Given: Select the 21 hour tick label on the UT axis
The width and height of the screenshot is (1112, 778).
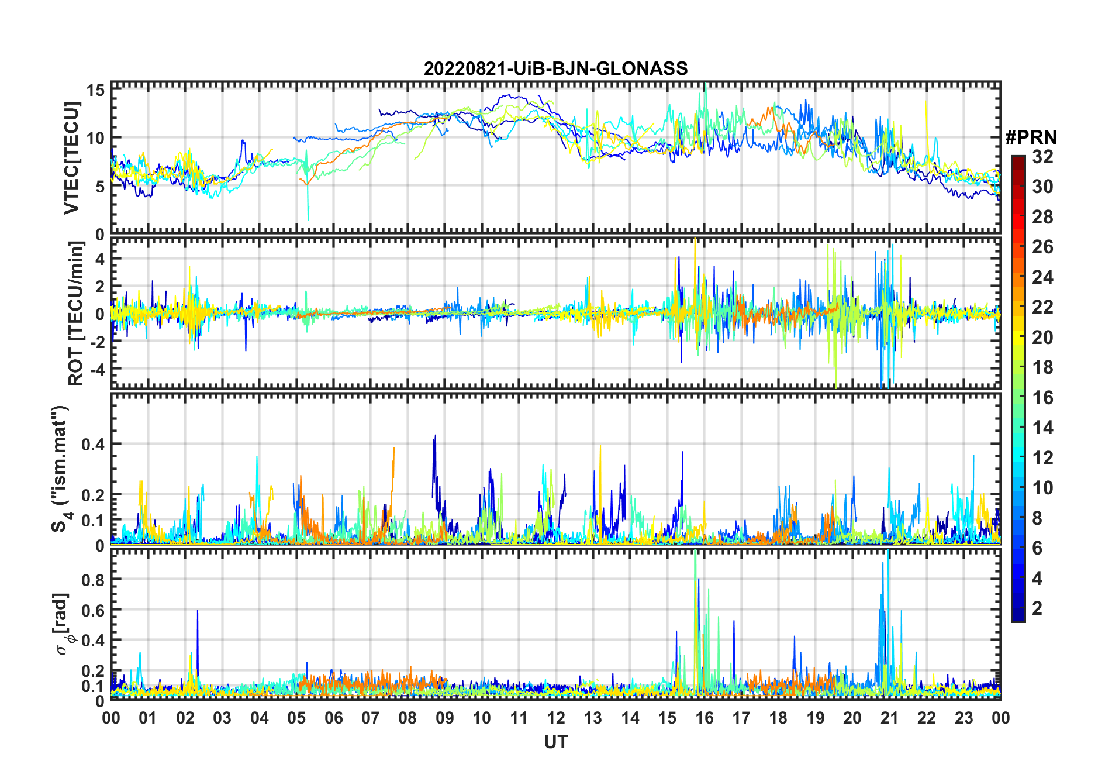Looking at the screenshot, I should coord(889,718).
